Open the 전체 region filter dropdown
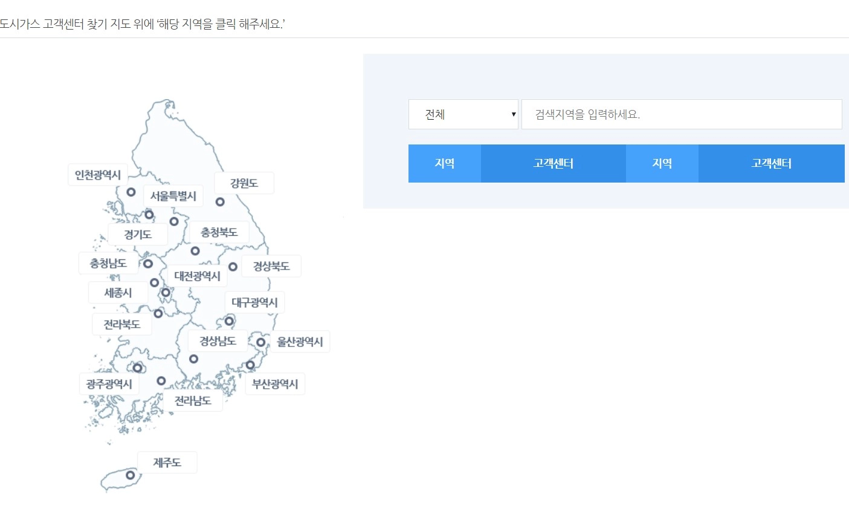Viewport: 849px width, 506px height. [463, 114]
